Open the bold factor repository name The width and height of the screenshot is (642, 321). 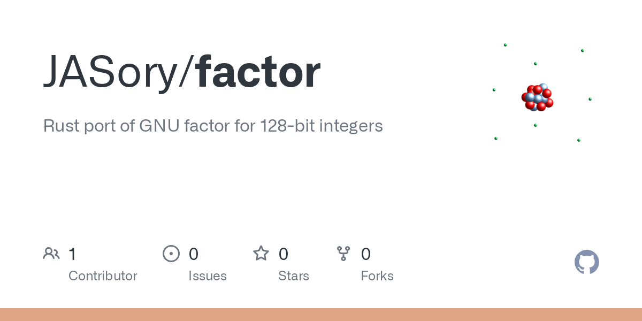pyautogui.click(x=258, y=72)
